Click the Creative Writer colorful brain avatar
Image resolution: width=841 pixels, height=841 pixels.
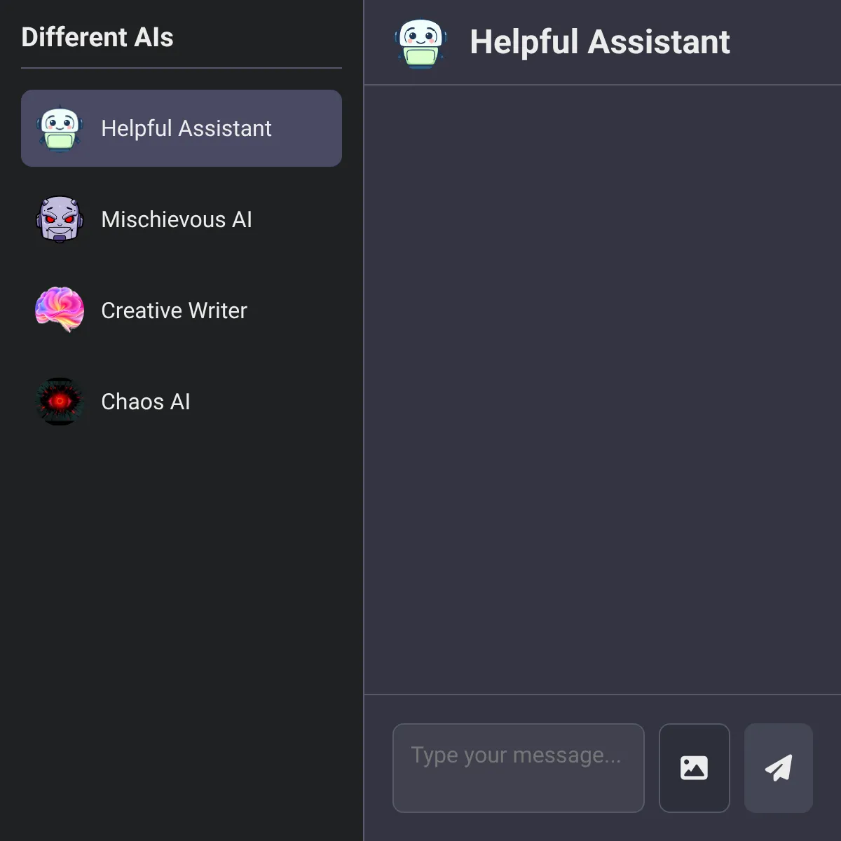tap(60, 310)
